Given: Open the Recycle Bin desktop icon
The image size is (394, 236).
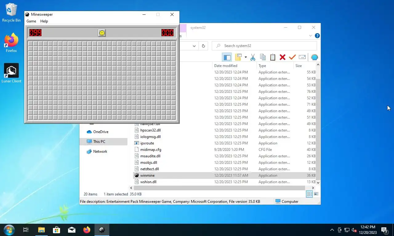Looking at the screenshot, I should (x=11, y=13).
